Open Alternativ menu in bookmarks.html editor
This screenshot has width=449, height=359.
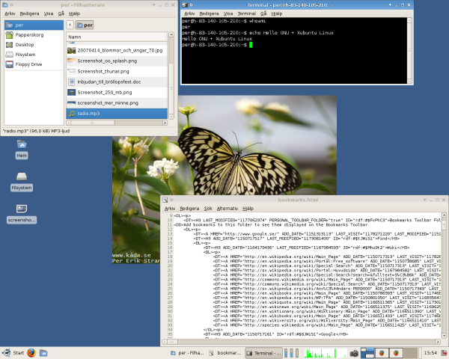point(227,209)
